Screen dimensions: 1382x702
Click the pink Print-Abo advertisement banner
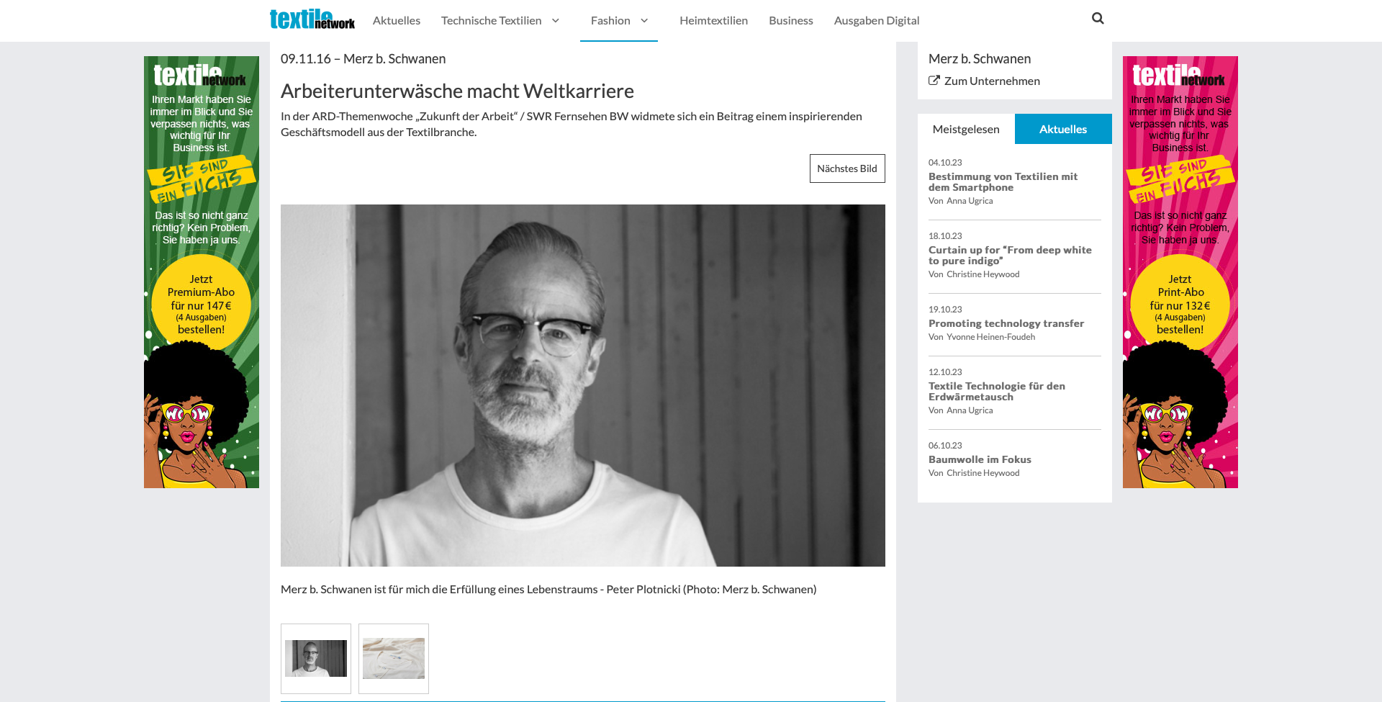point(1180,272)
